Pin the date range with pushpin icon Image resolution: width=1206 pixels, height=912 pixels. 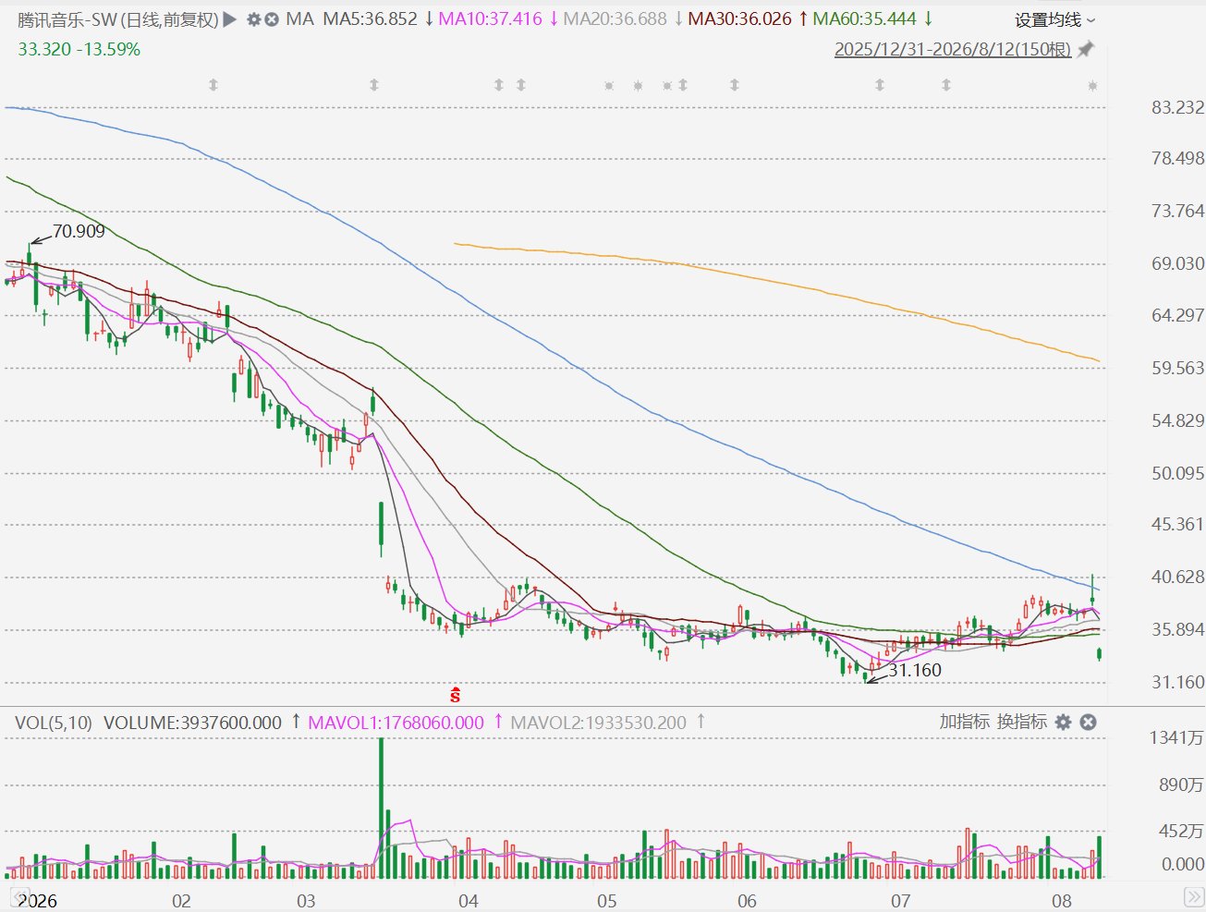(1086, 49)
